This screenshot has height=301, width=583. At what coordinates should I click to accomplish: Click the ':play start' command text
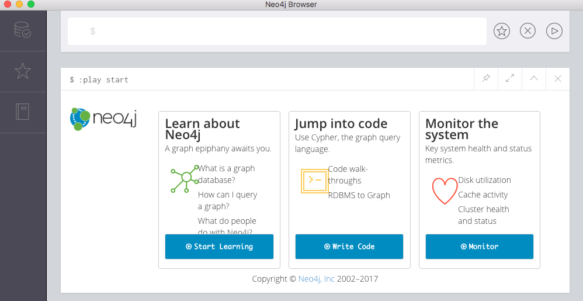[x=103, y=79]
